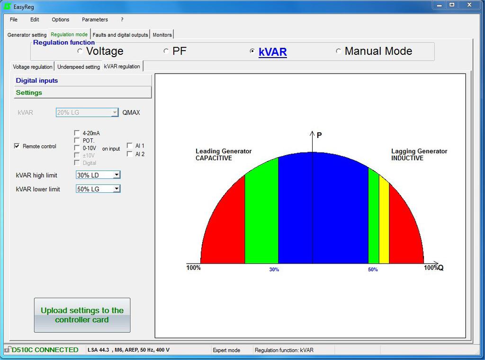Switch to the Regulation mode tab

69,34
